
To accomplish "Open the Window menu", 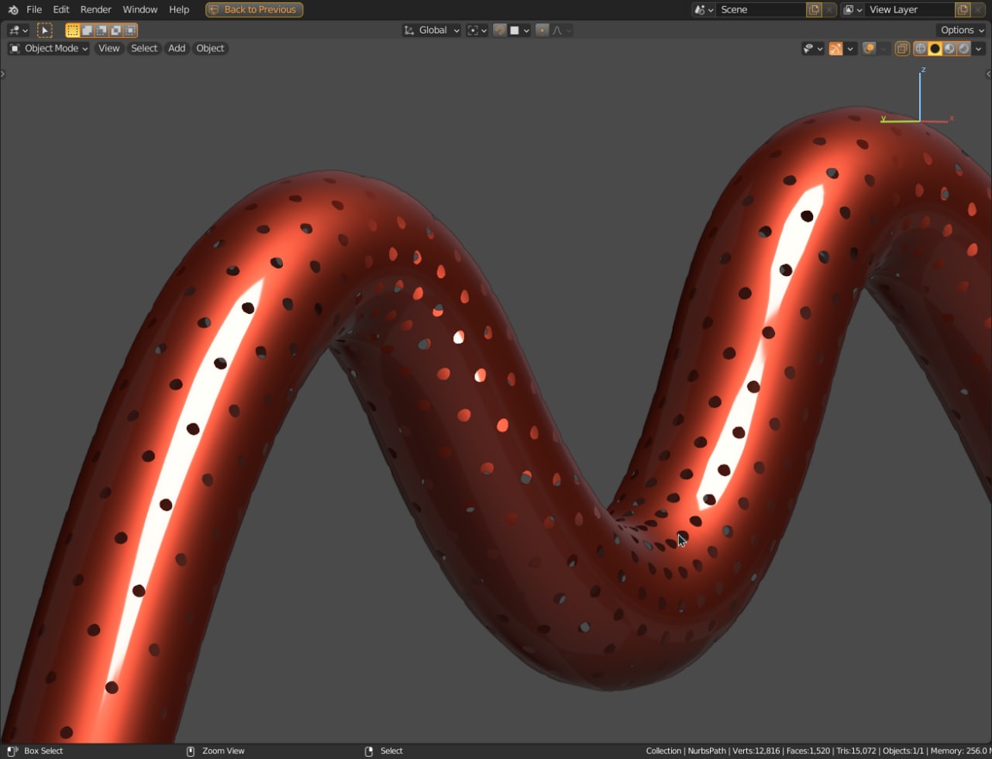I will (x=140, y=9).
